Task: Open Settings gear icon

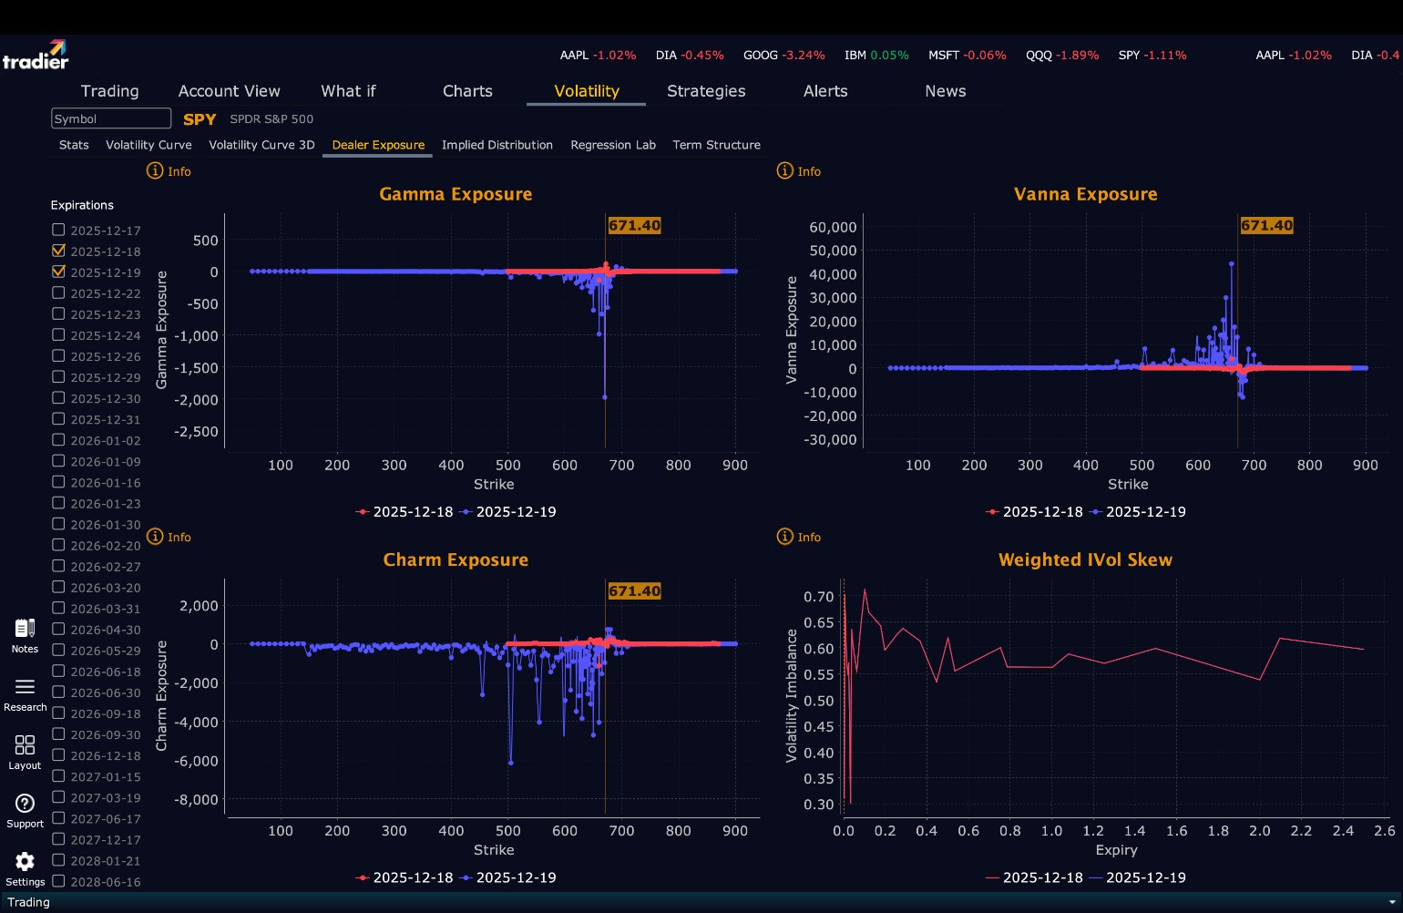Action: [25, 863]
